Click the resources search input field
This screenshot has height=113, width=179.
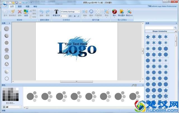tap(159, 28)
